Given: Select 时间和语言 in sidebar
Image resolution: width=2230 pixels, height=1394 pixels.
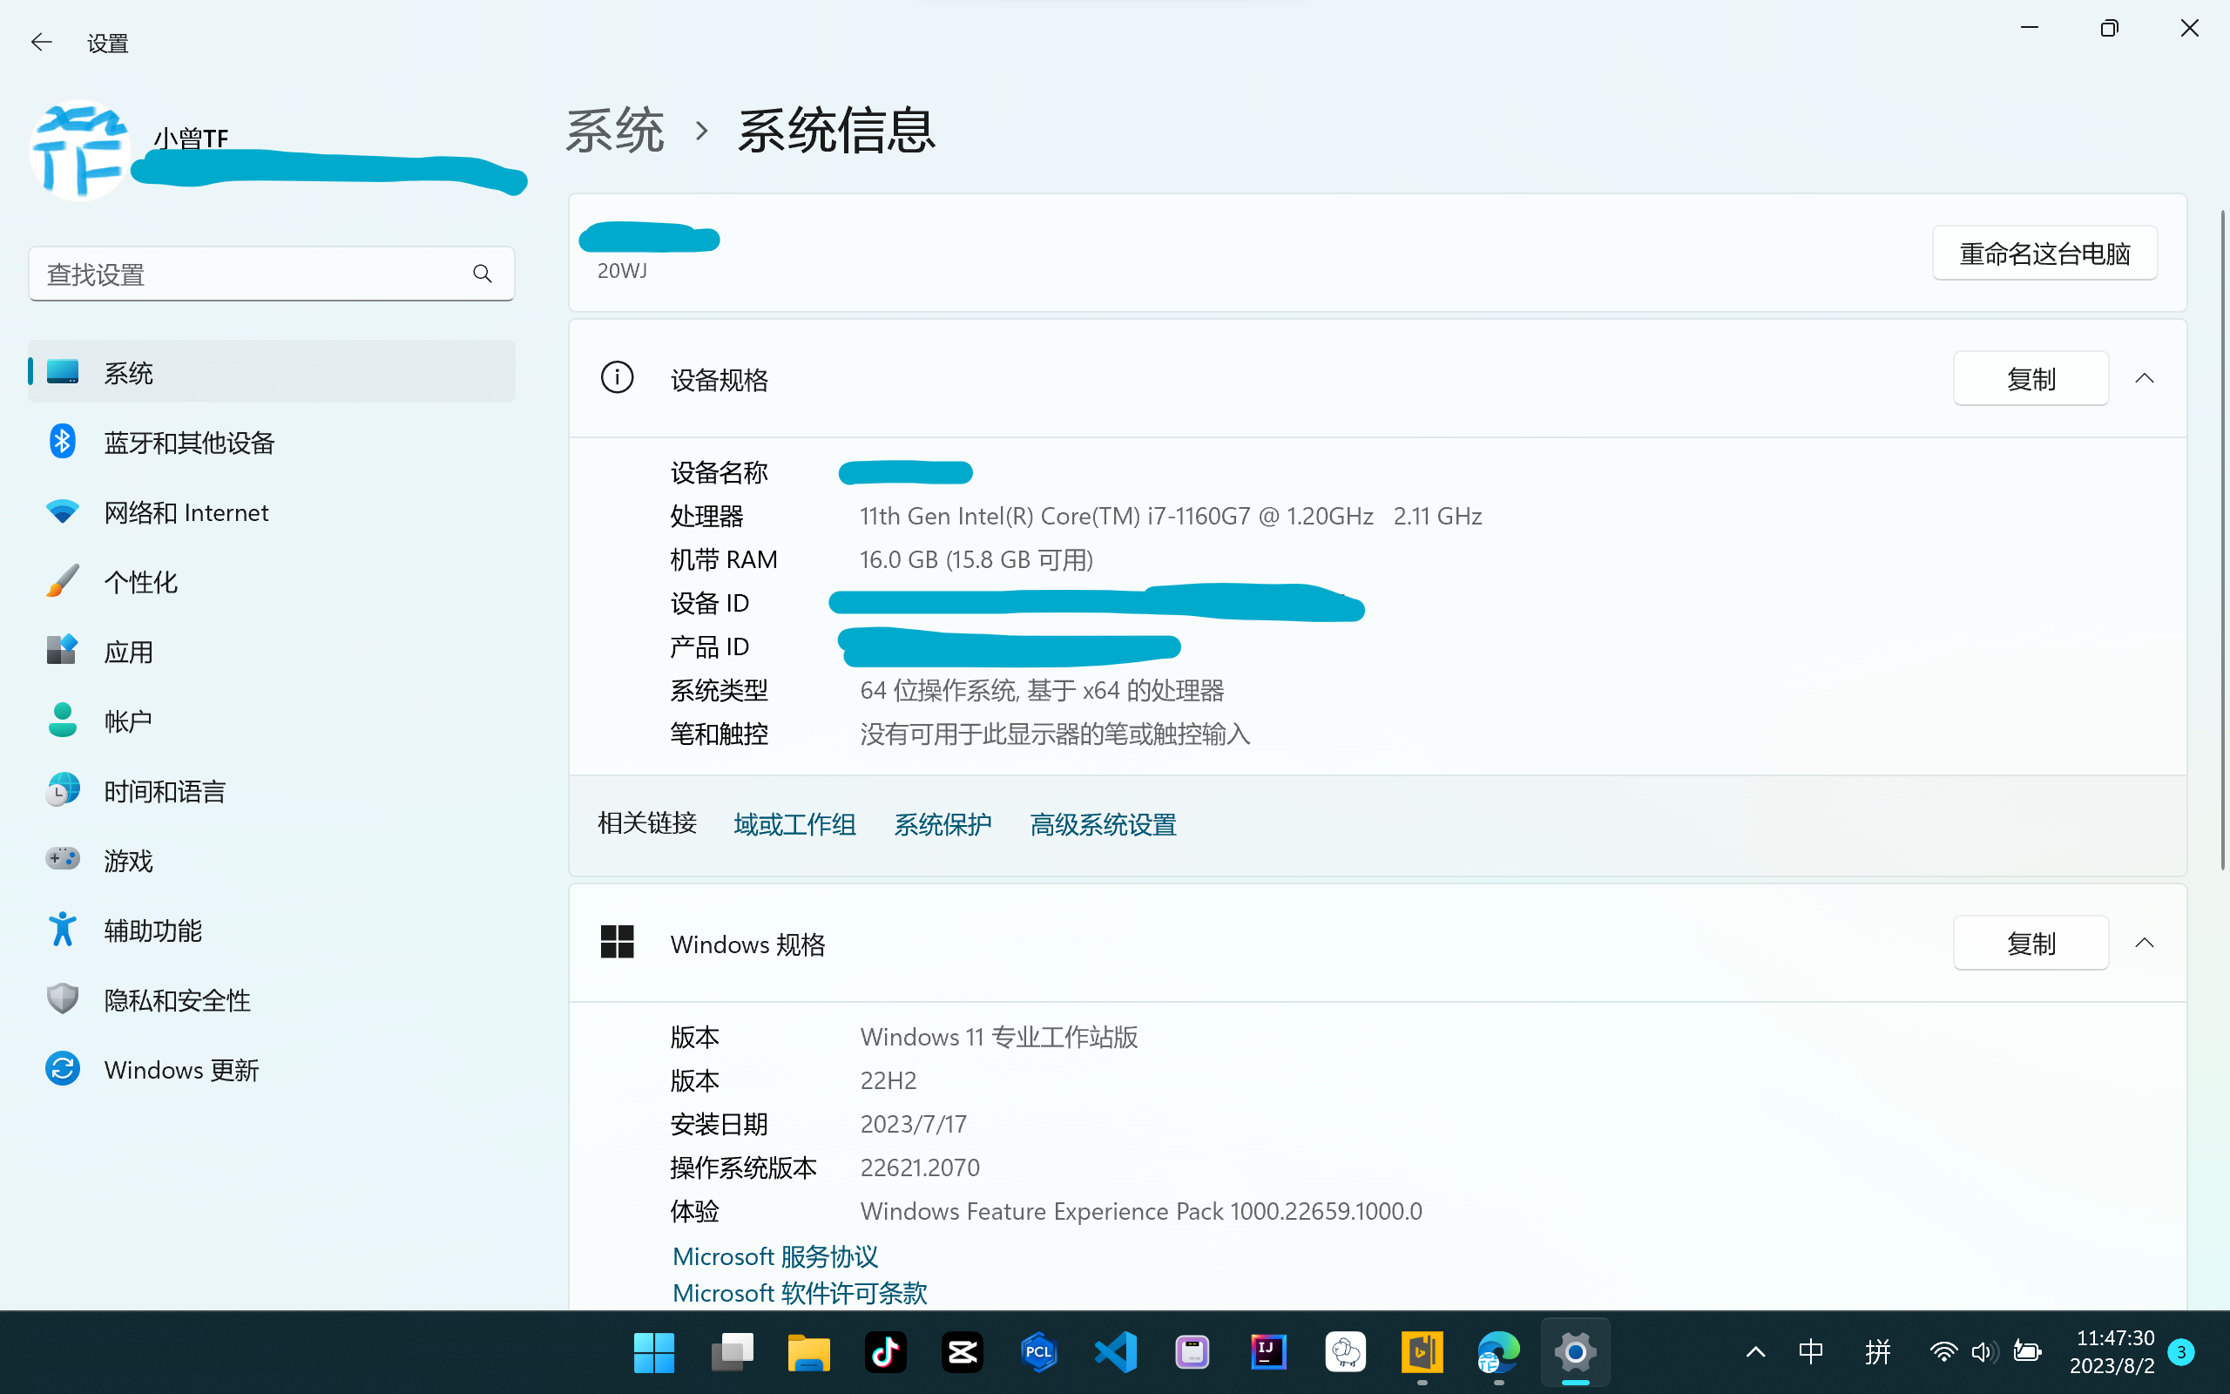Looking at the screenshot, I should click(164, 791).
